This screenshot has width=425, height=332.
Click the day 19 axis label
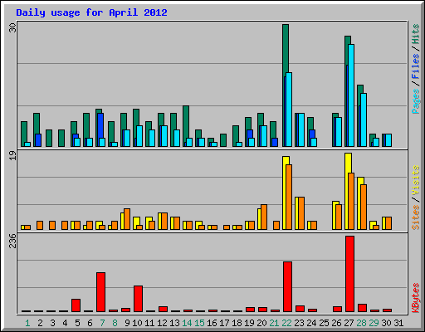coord(249,323)
